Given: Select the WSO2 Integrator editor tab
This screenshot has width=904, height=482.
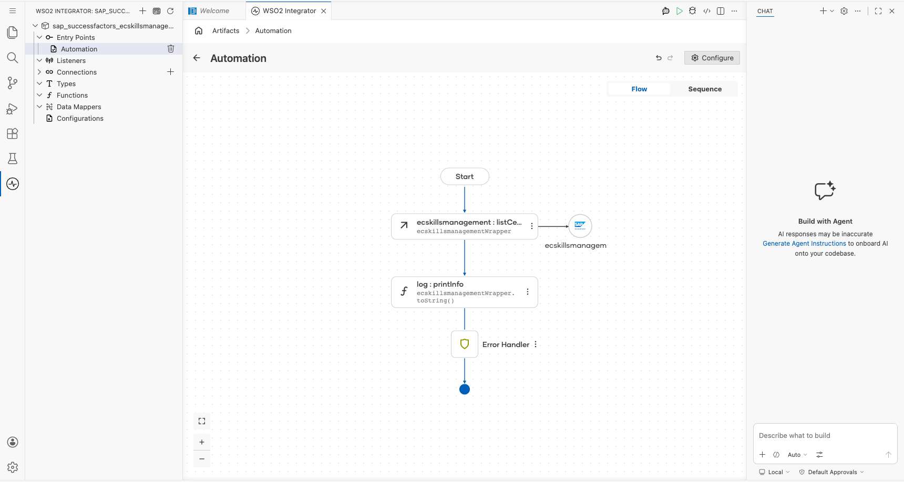Looking at the screenshot, I should click(289, 11).
